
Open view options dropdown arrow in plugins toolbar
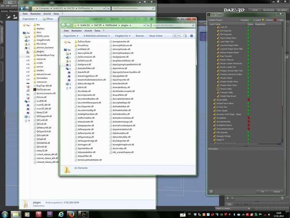coord(179,36)
